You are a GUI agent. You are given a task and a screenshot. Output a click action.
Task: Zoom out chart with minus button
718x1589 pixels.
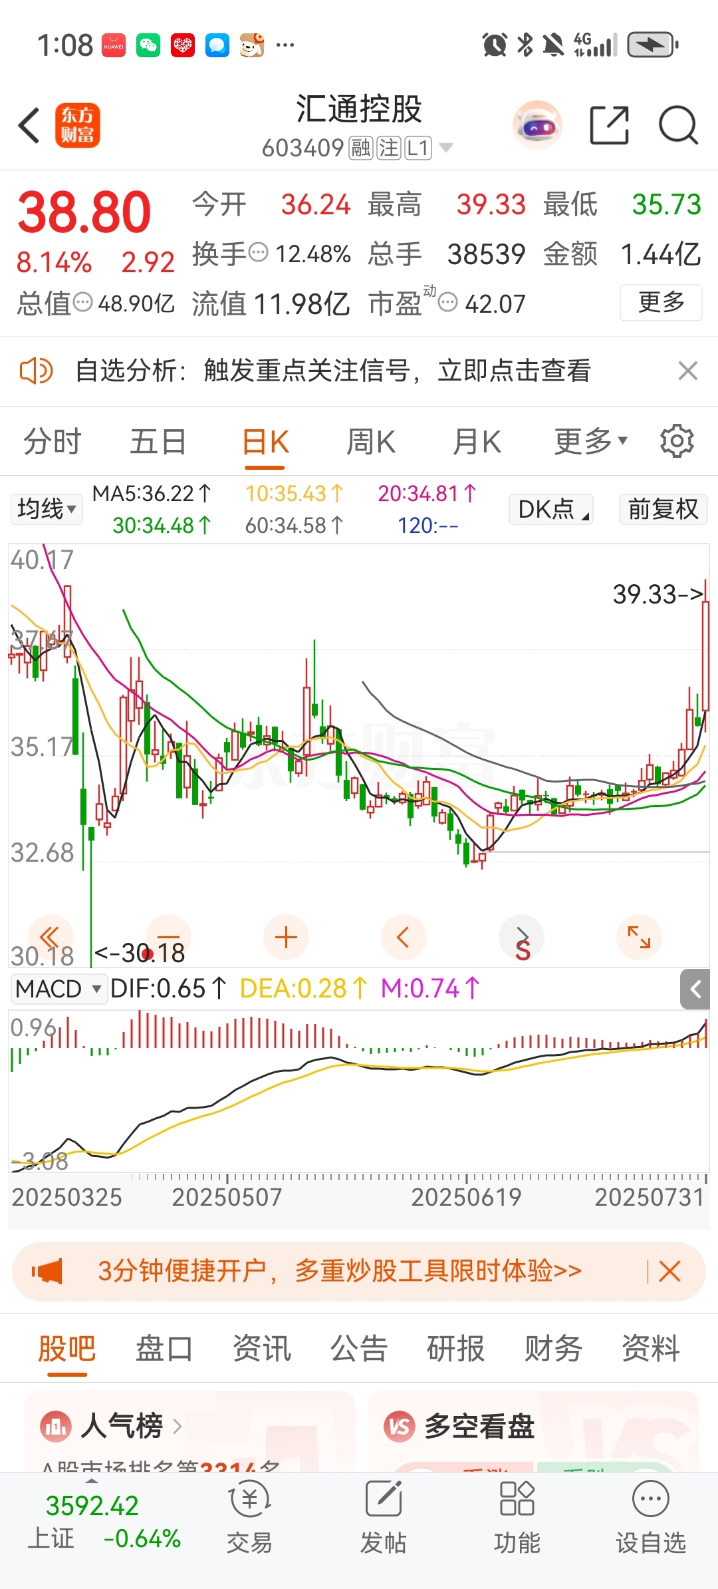point(168,938)
